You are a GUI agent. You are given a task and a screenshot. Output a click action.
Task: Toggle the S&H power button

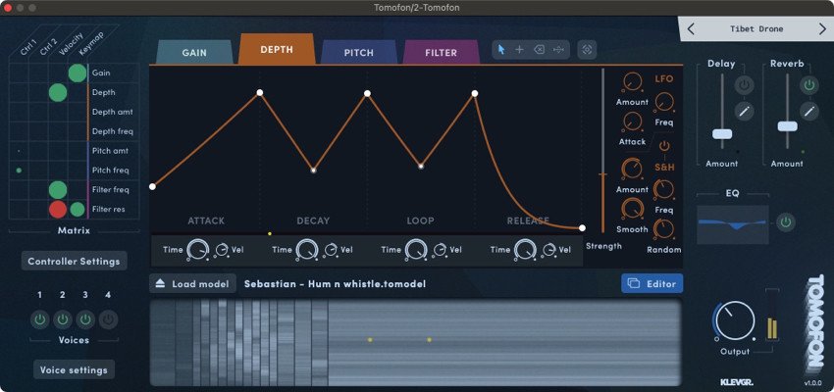coord(664,146)
